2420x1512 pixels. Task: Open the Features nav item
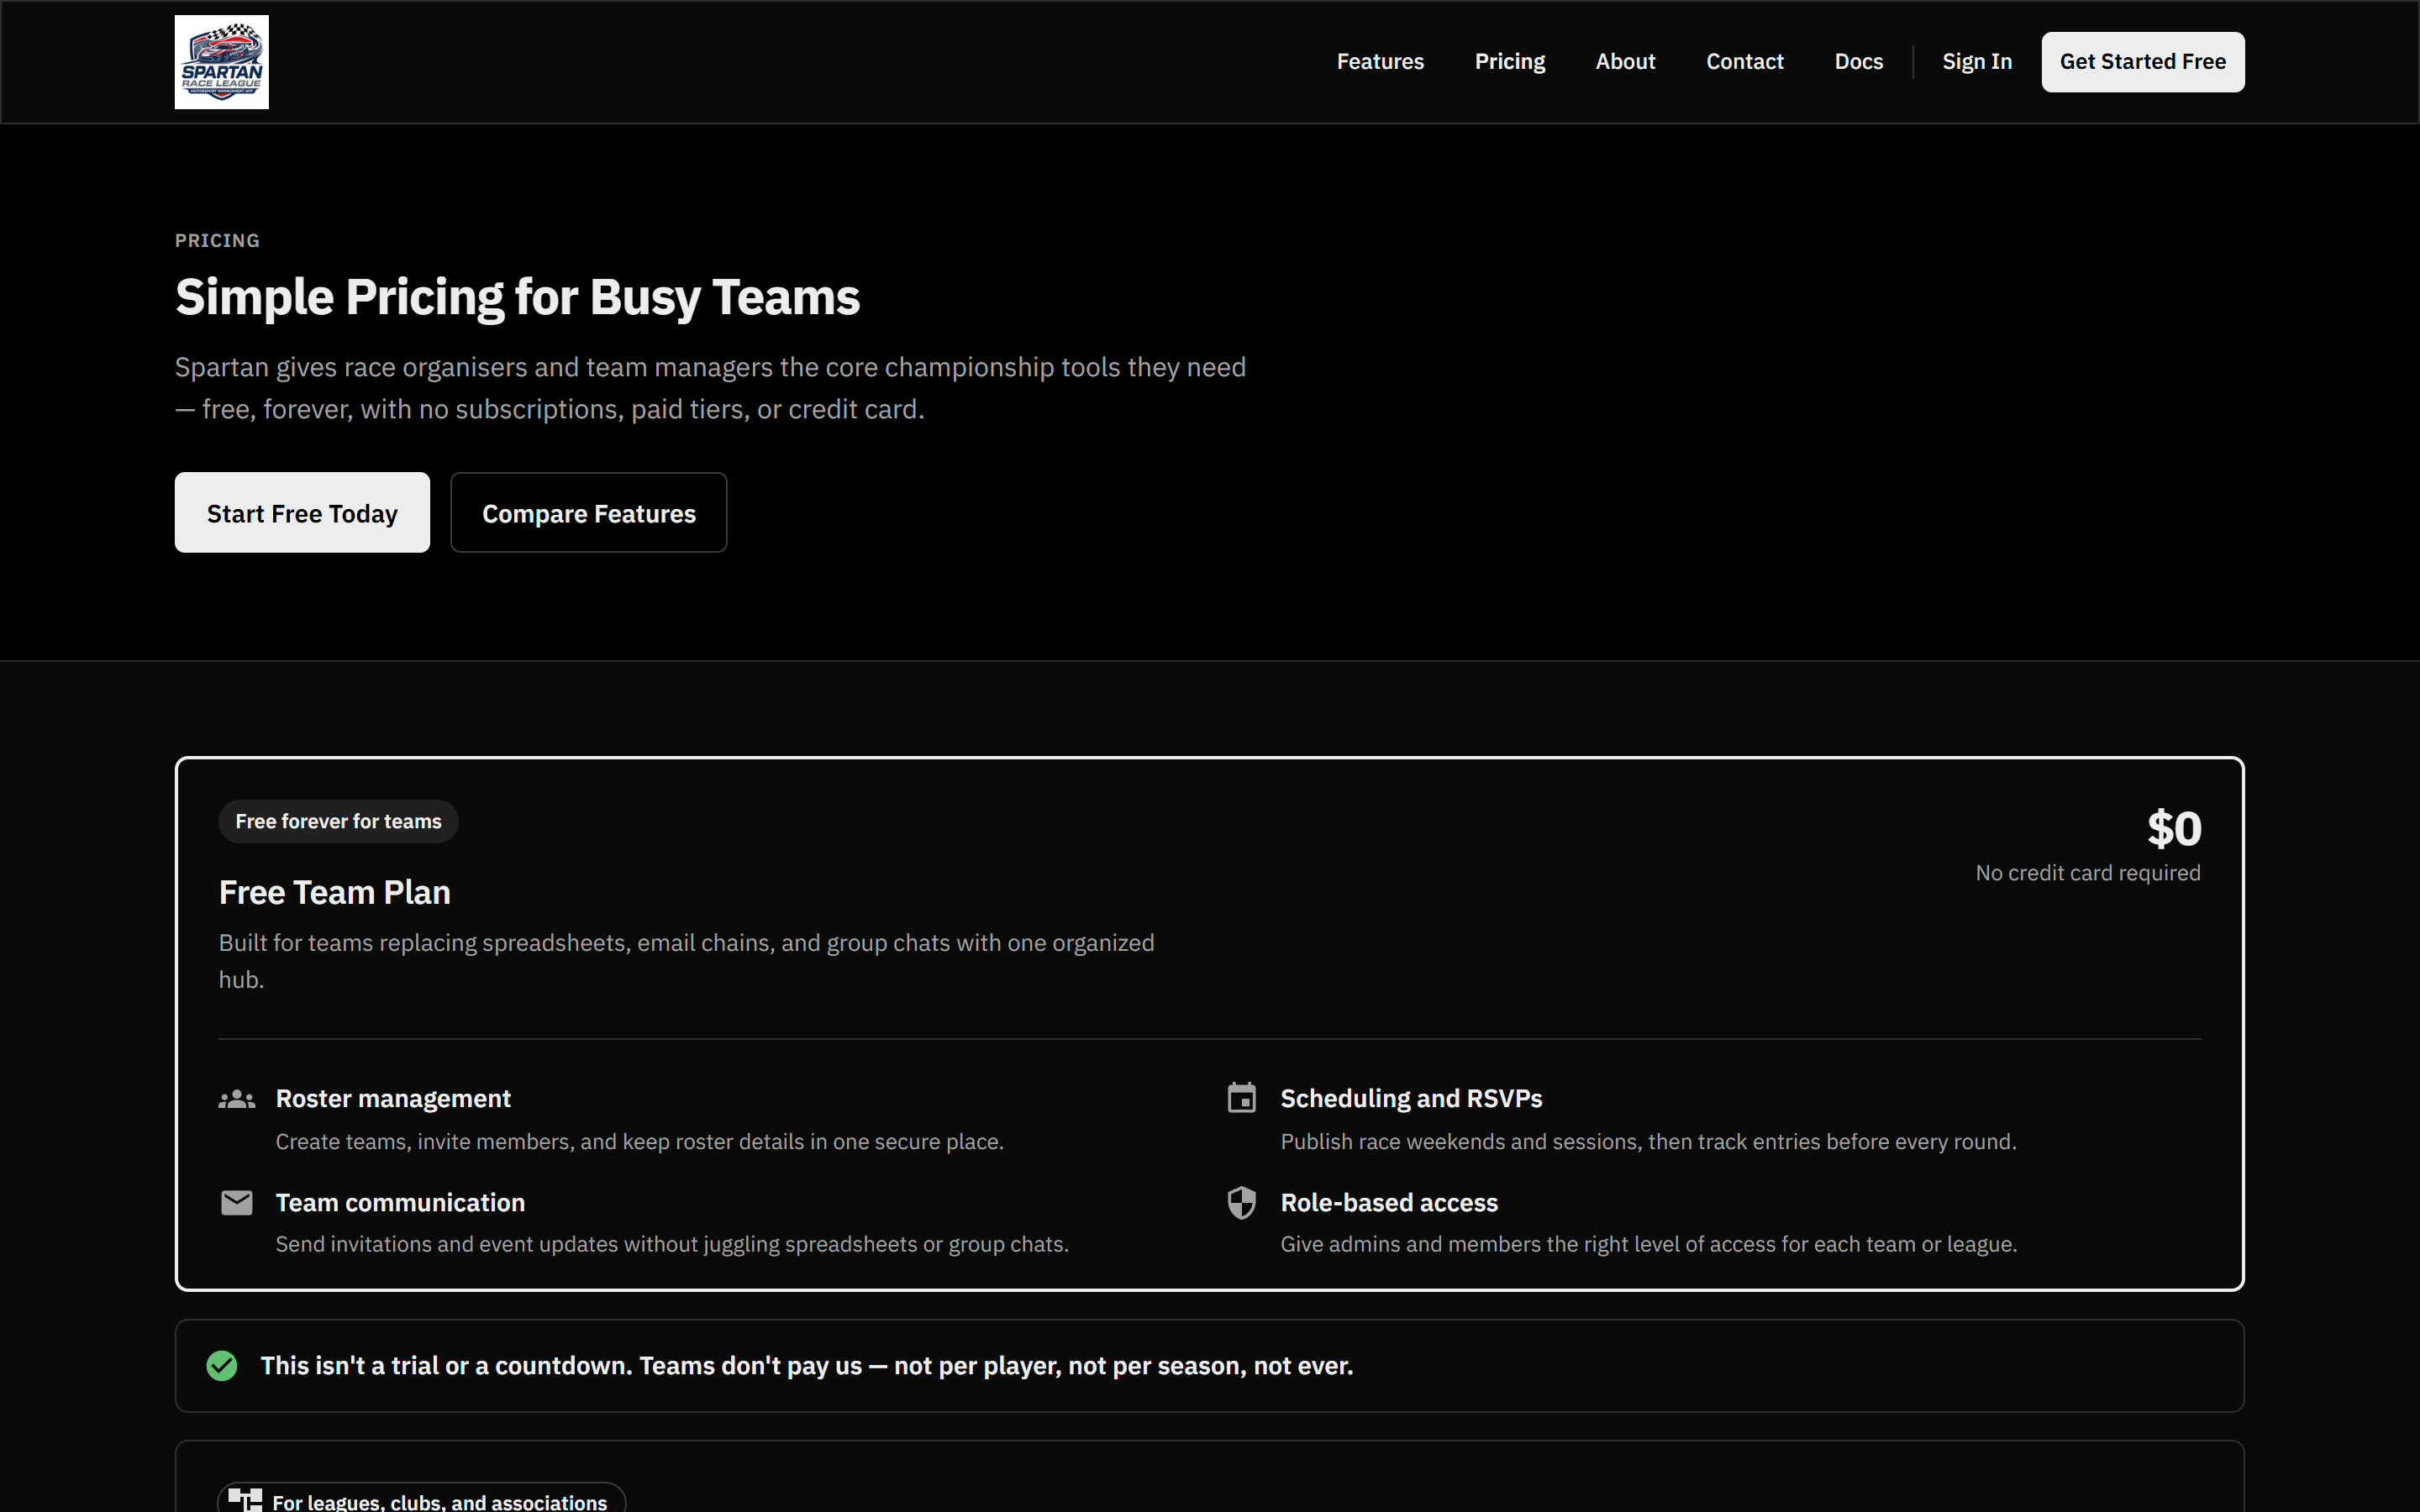pos(1380,62)
